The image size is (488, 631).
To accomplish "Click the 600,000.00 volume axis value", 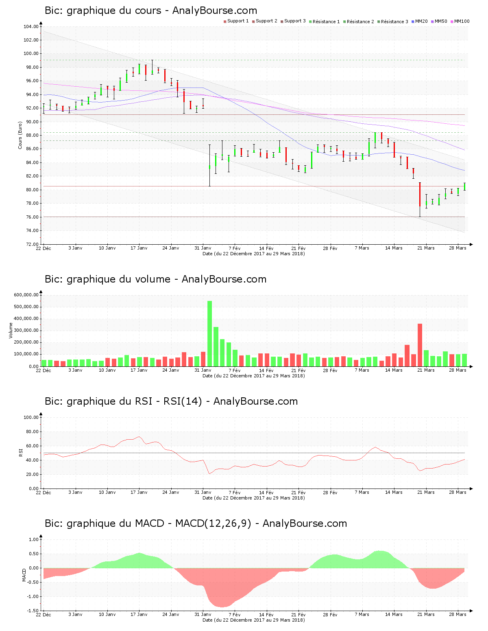I will tap(26, 295).
